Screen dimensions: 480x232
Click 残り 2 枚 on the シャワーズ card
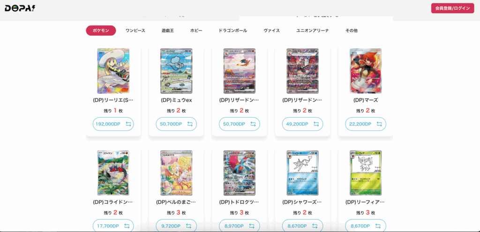[x=302, y=212]
